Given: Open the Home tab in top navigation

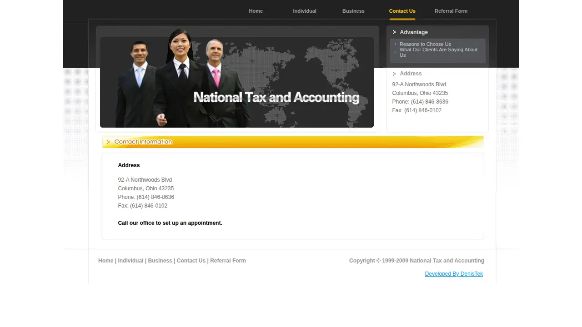Looking at the screenshot, I should (x=256, y=11).
